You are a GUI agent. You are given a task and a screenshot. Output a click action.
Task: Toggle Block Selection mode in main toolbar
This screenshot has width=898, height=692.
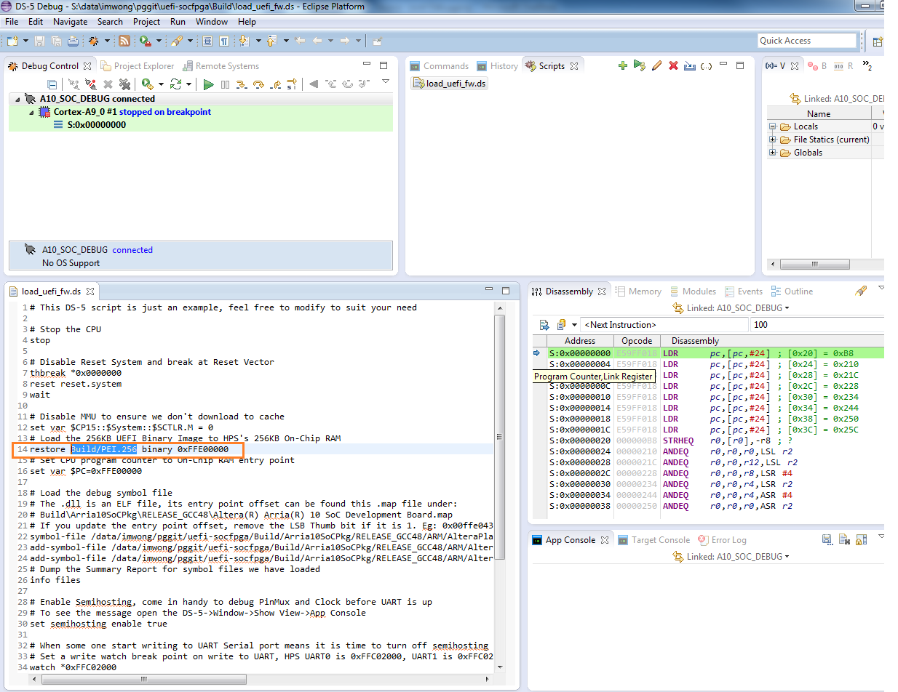click(207, 41)
